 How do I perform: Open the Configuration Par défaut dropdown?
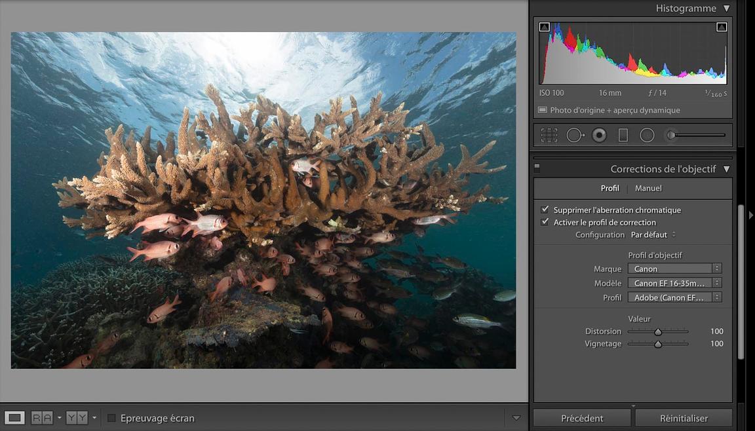[x=653, y=234]
